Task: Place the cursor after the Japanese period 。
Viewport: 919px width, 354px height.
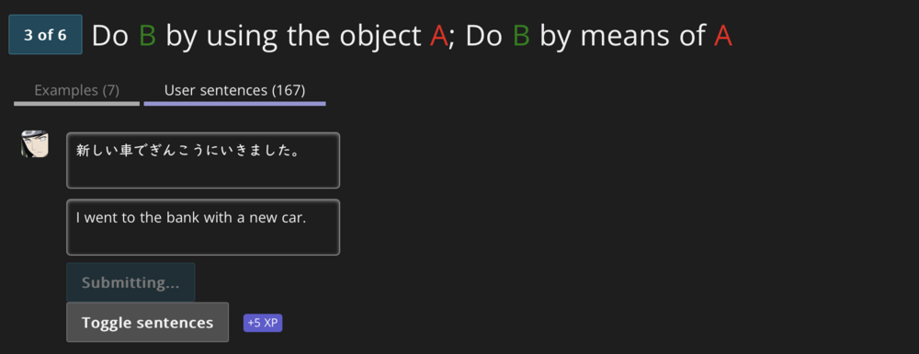Action: 301,151
